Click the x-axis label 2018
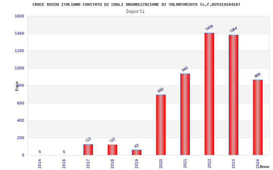Viewport: 273px width, 170px height. pos(112,164)
